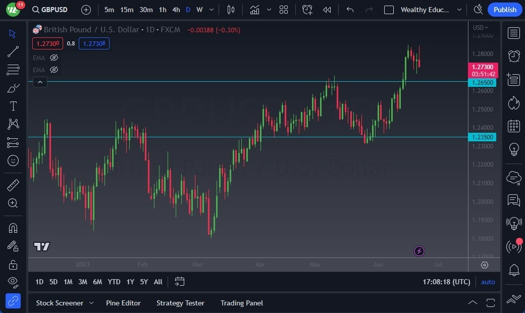The height and width of the screenshot is (313, 525).
Task: Toggle visibility of the second EMA
Action: [x=54, y=70]
